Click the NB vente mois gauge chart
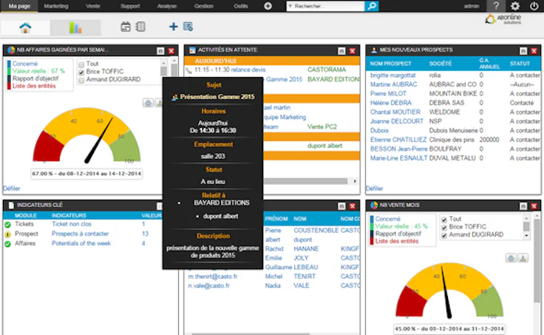 449,291
